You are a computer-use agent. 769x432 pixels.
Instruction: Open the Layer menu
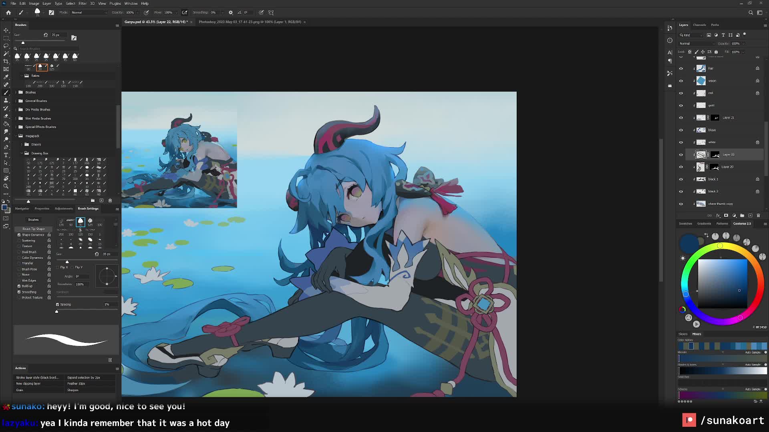pyautogui.click(x=46, y=4)
